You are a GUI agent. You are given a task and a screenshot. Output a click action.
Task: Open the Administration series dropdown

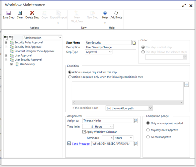(x=60, y=38)
